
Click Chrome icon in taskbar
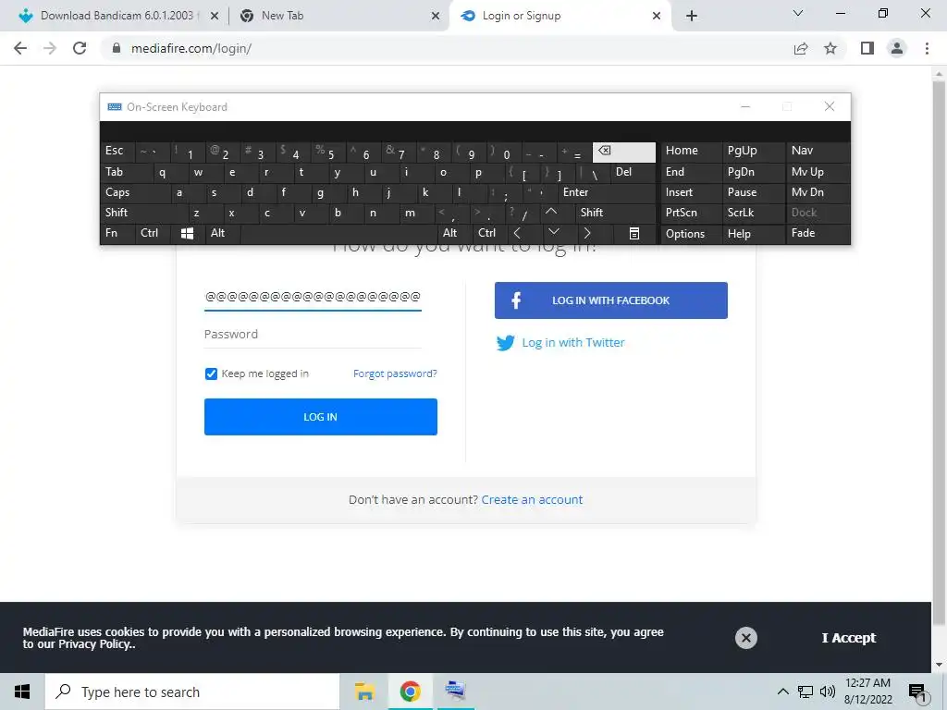[x=410, y=692]
